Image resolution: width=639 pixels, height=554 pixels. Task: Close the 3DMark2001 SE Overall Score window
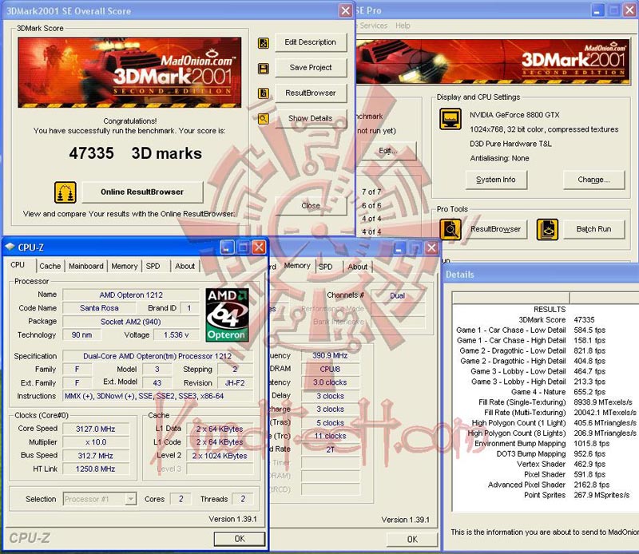(346, 10)
